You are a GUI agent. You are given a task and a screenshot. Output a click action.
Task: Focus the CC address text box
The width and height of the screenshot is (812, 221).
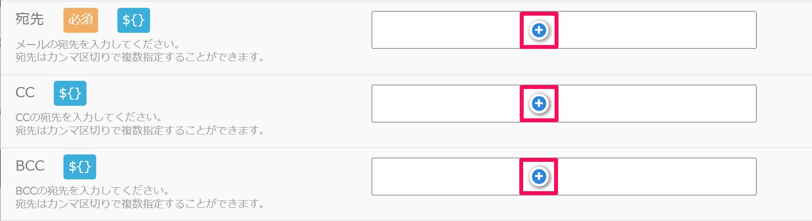click(564, 104)
